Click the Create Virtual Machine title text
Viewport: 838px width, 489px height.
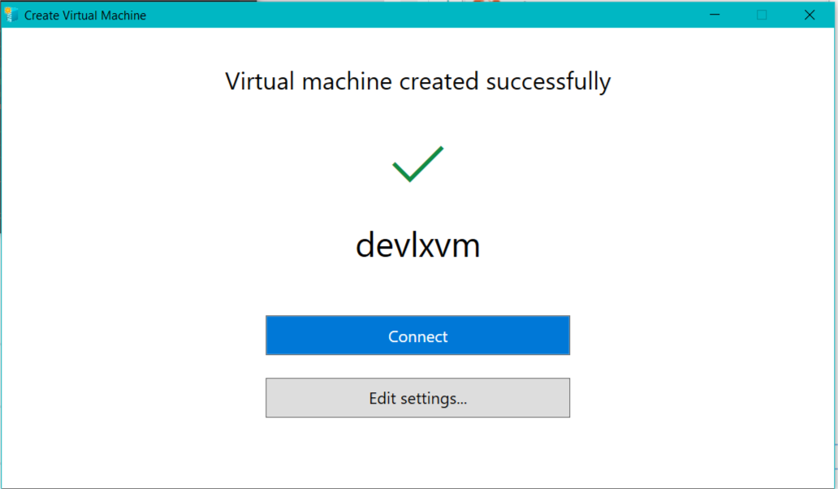[84, 15]
